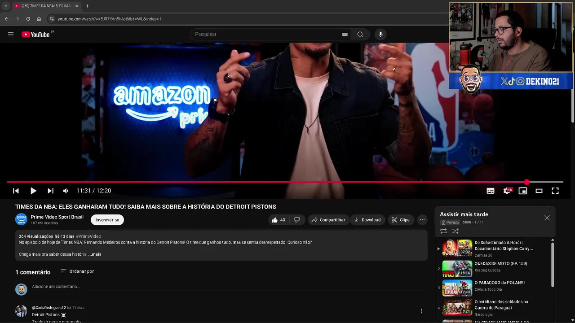Expand description with ...mais
The height and width of the screenshot is (323, 575).
[x=95, y=254]
